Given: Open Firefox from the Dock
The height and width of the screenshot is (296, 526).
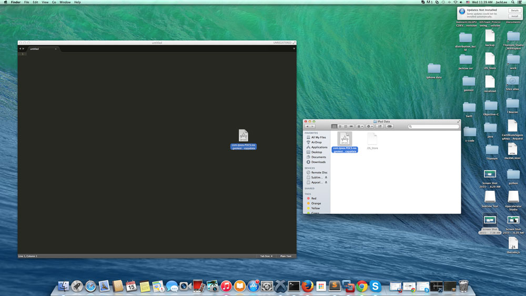Looking at the screenshot, I should point(307,287).
